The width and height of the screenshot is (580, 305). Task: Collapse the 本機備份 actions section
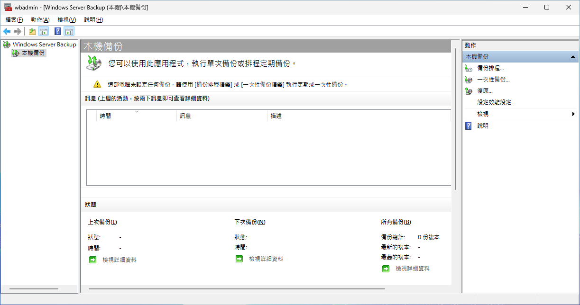573,57
